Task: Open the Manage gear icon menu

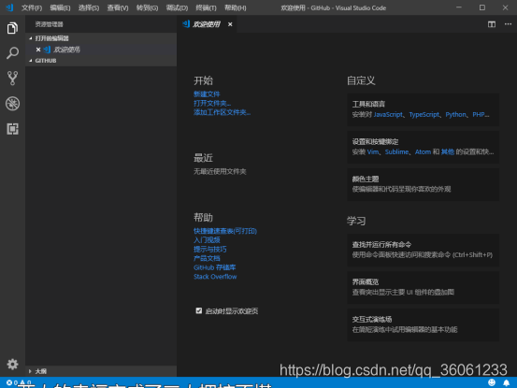Action: pos(12,364)
